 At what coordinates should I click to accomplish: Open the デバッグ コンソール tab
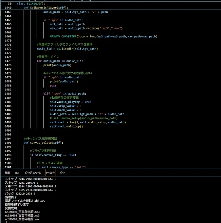33,172
